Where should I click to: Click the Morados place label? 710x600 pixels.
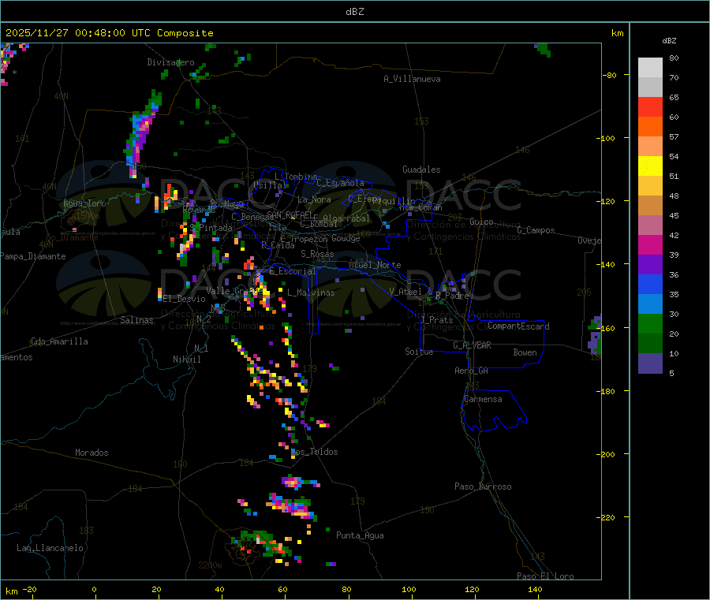pos(92,453)
